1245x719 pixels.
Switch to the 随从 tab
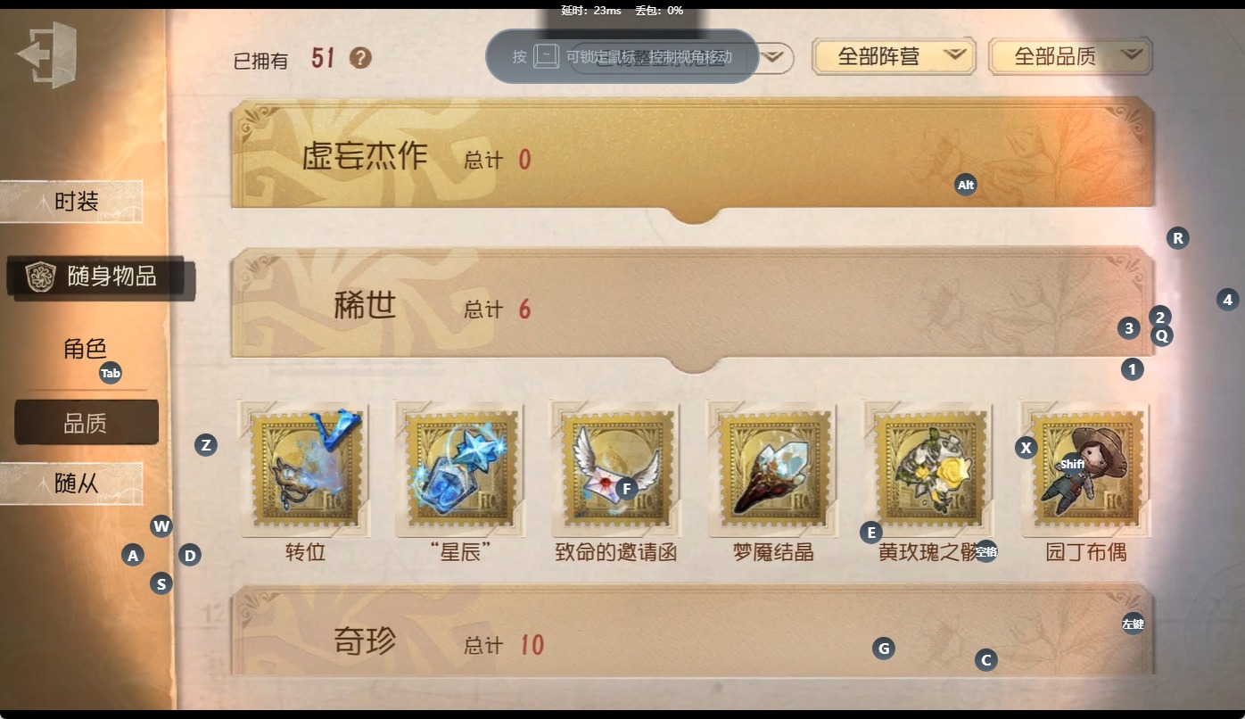click(71, 483)
